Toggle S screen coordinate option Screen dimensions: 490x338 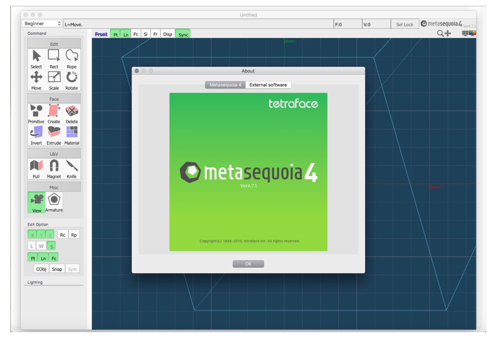click(51, 246)
